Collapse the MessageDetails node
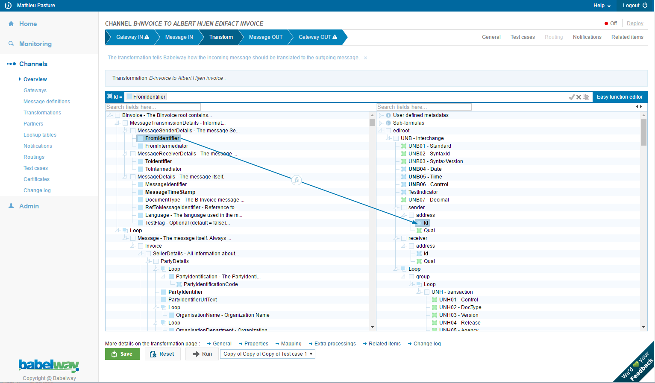The image size is (655, 383). pyautogui.click(x=125, y=176)
